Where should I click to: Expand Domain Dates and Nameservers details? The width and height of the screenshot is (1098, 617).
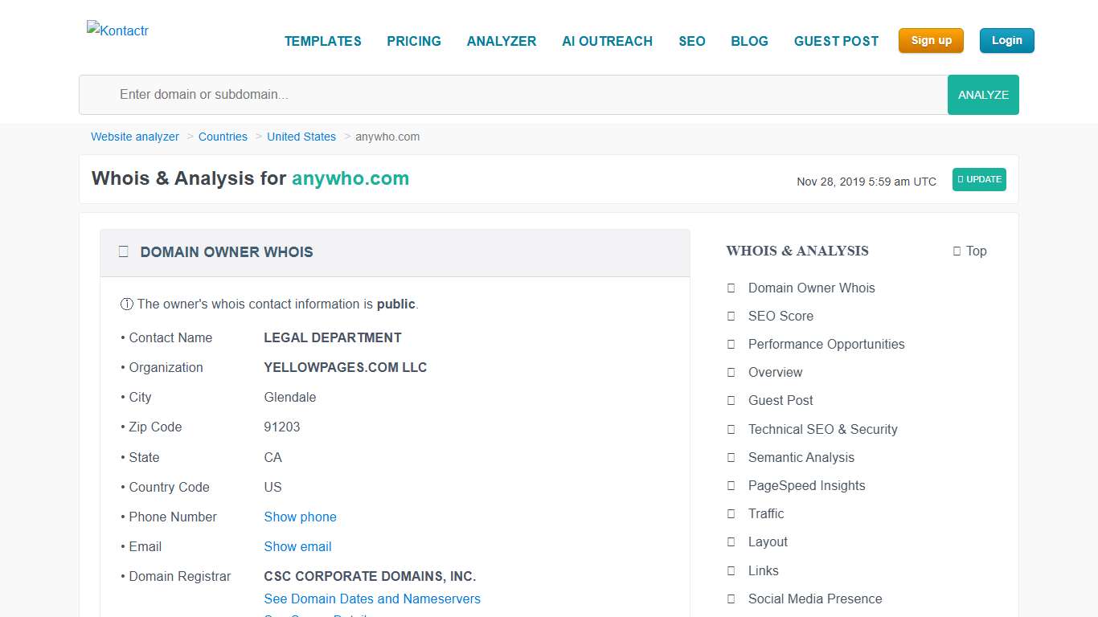(x=372, y=599)
